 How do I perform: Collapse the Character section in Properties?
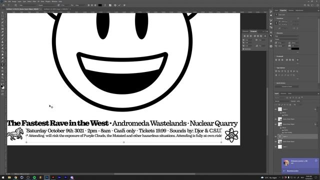[275, 33]
